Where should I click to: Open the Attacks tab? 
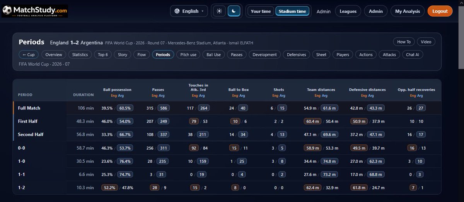[x=389, y=55]
